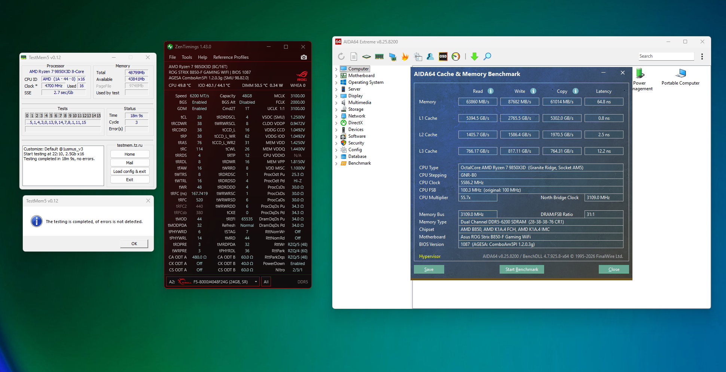
Task: Click the blue information icon in TestMem5 dialog
Action: 37,221
